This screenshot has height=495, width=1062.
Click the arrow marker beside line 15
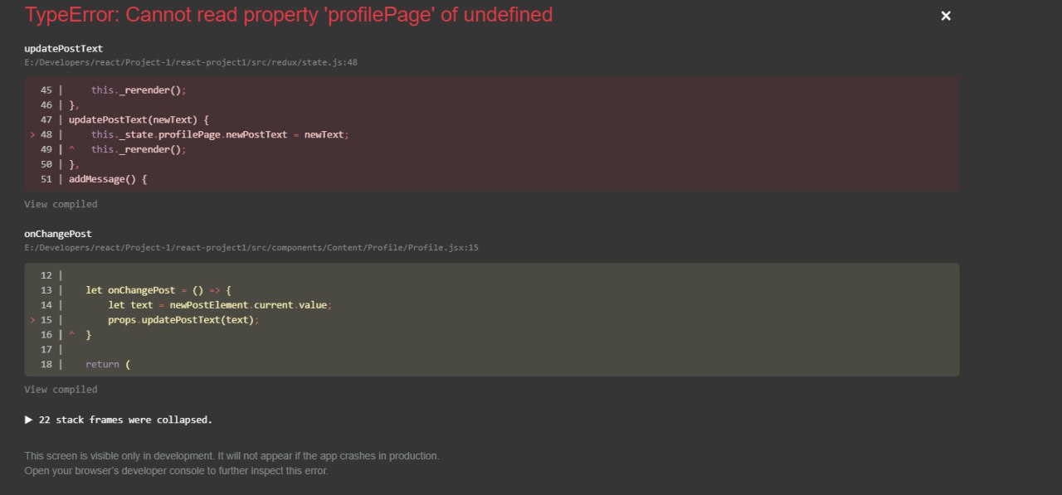pyautogui.click(x=32, y=319)
